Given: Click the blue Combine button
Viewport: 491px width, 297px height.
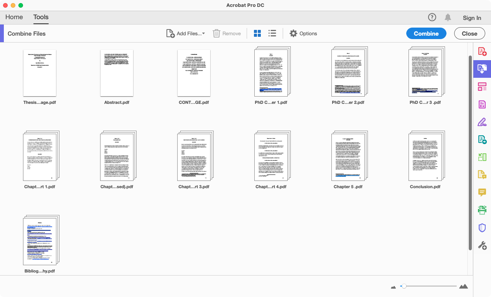Looking at the screenshot, I should (x=426, y=33).
